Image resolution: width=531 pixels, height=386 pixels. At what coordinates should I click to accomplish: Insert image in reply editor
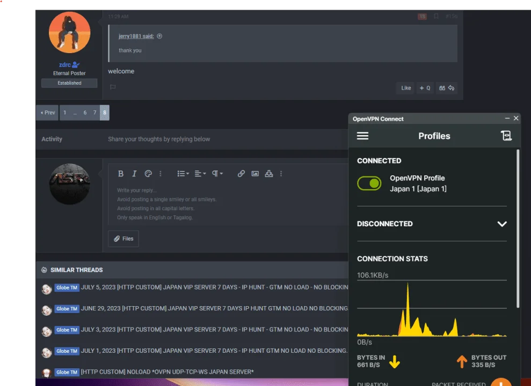[255, 174]
